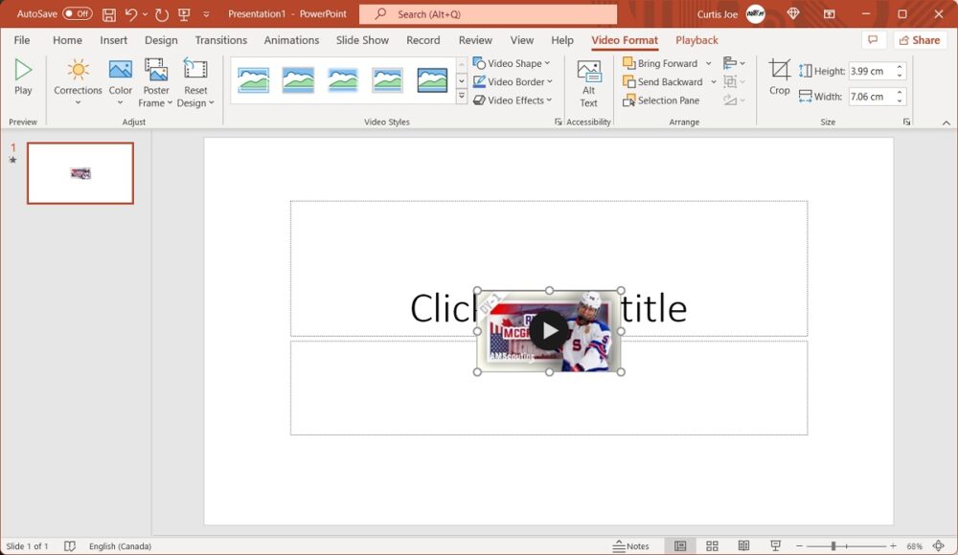958x555 pixels.
Task: Open the Playback tab
Action: 696,40
